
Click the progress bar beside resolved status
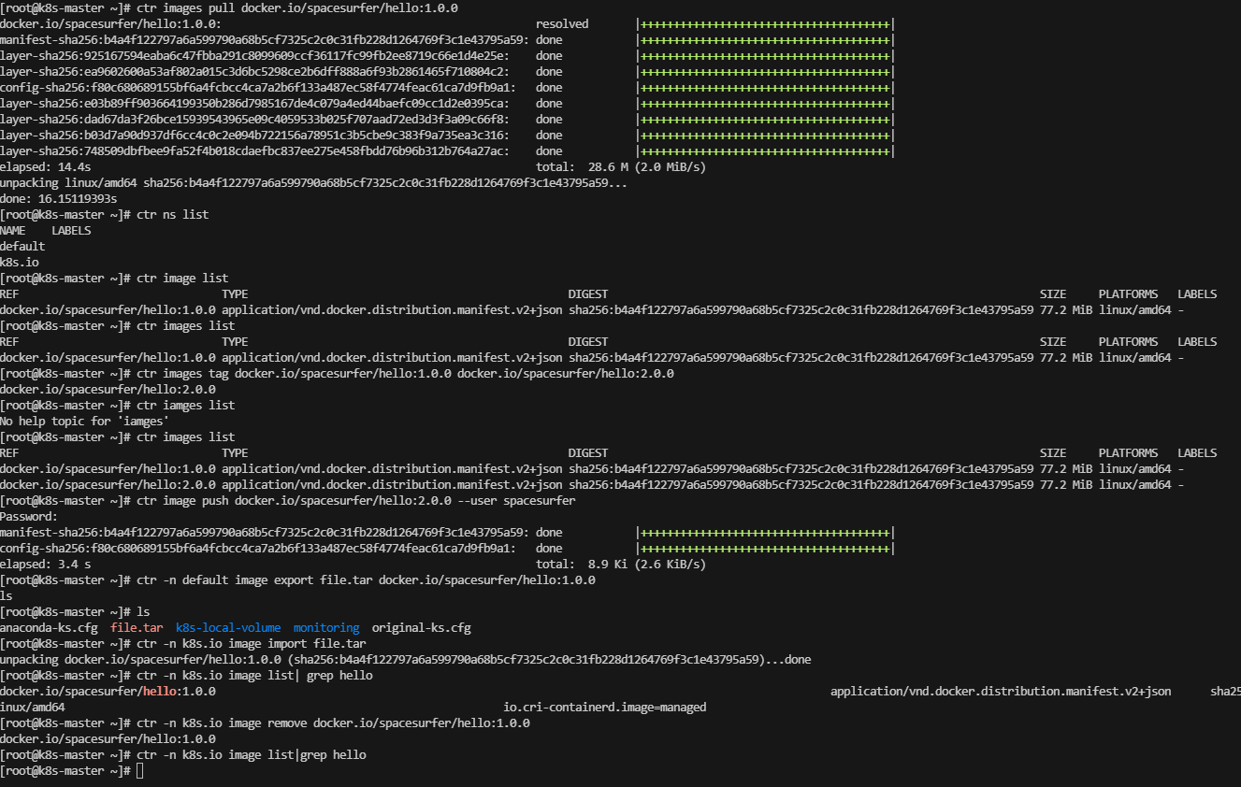point(765,24)
